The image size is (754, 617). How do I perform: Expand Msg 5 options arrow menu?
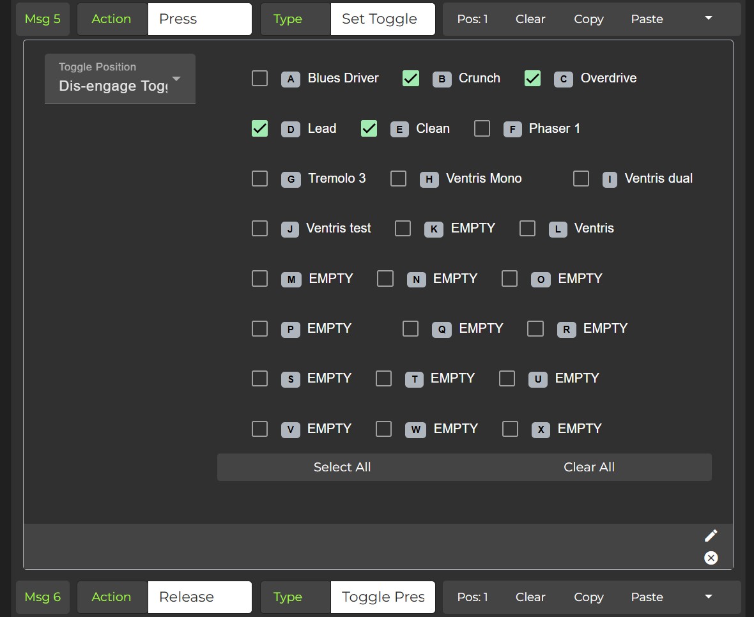[x=708, y=19]
